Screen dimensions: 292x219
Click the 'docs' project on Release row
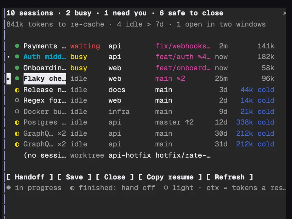click(x=117, y=90)
